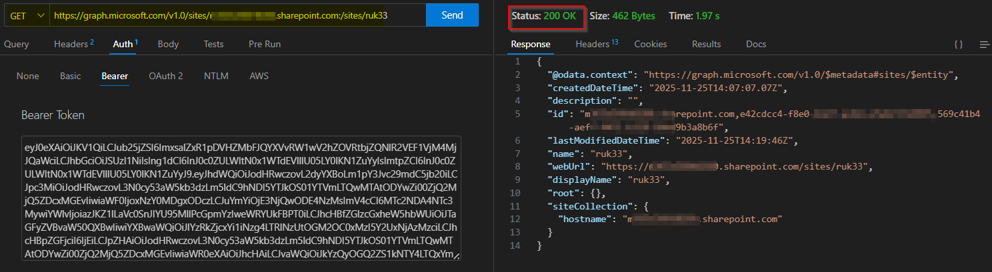Image resolution: width=992 pixels, height=272 pixels.
Task: Select the Auth tab
Action: 125,44
